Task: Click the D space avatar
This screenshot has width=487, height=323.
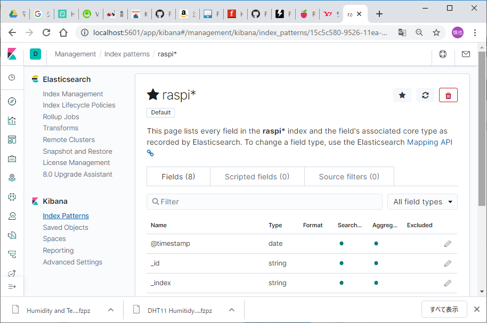Action: click(35, 54)
